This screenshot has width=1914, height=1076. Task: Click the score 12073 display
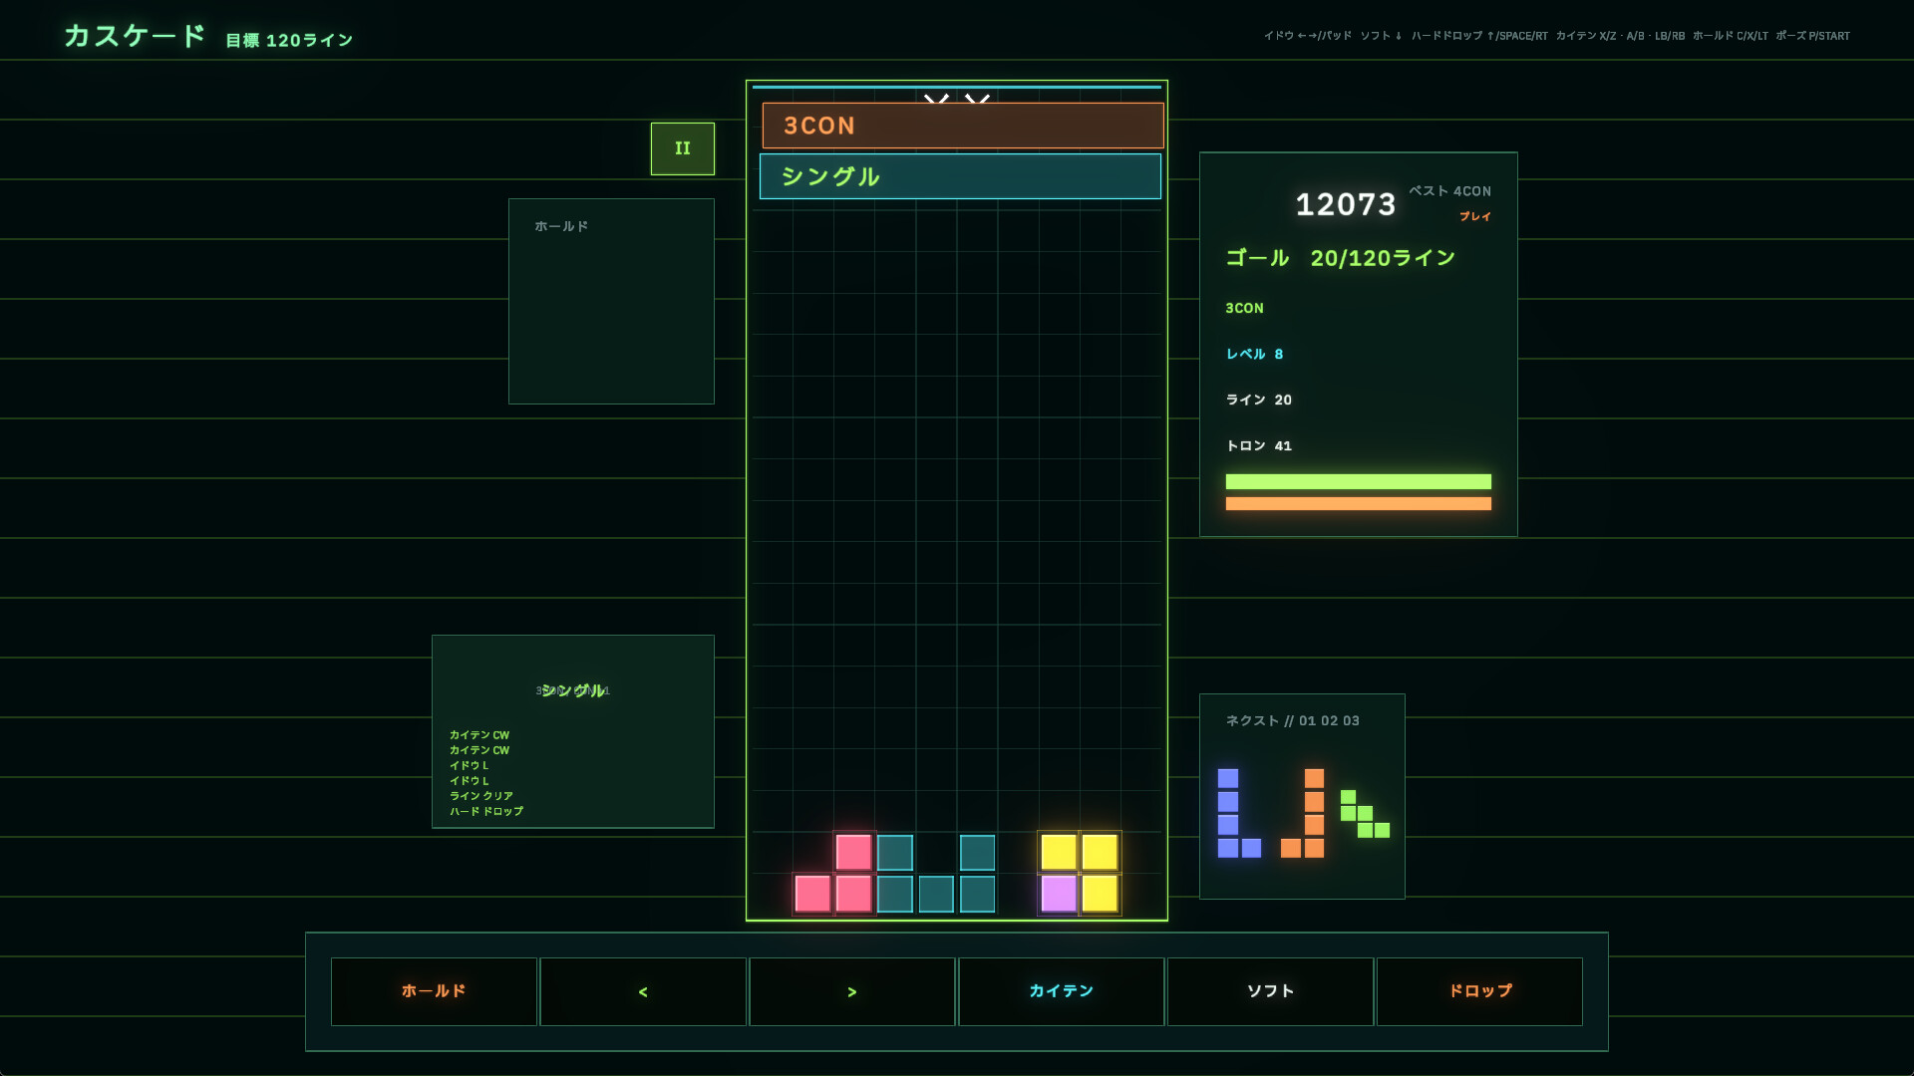pos(1346,204)
